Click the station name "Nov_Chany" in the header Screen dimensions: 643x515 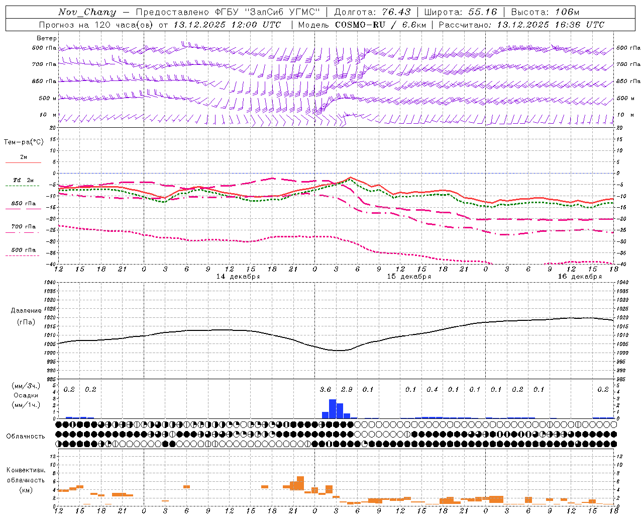coord(87,12)
